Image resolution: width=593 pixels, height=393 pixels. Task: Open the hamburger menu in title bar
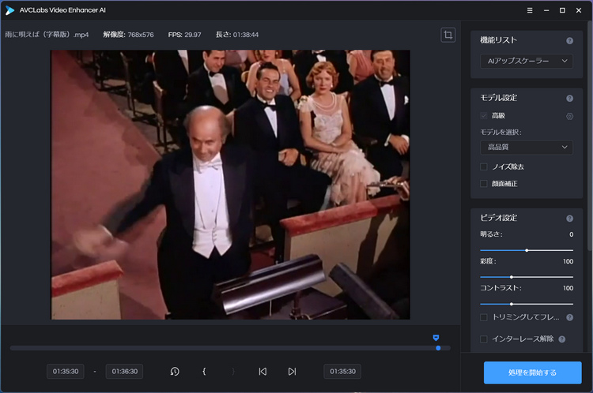click(x=530, y=10)
